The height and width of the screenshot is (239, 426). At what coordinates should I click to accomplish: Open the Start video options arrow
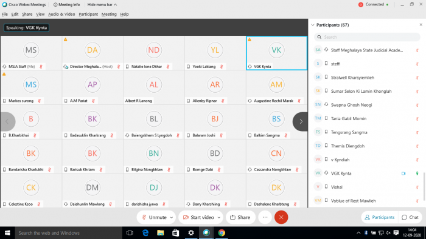(x=218, y=217)
